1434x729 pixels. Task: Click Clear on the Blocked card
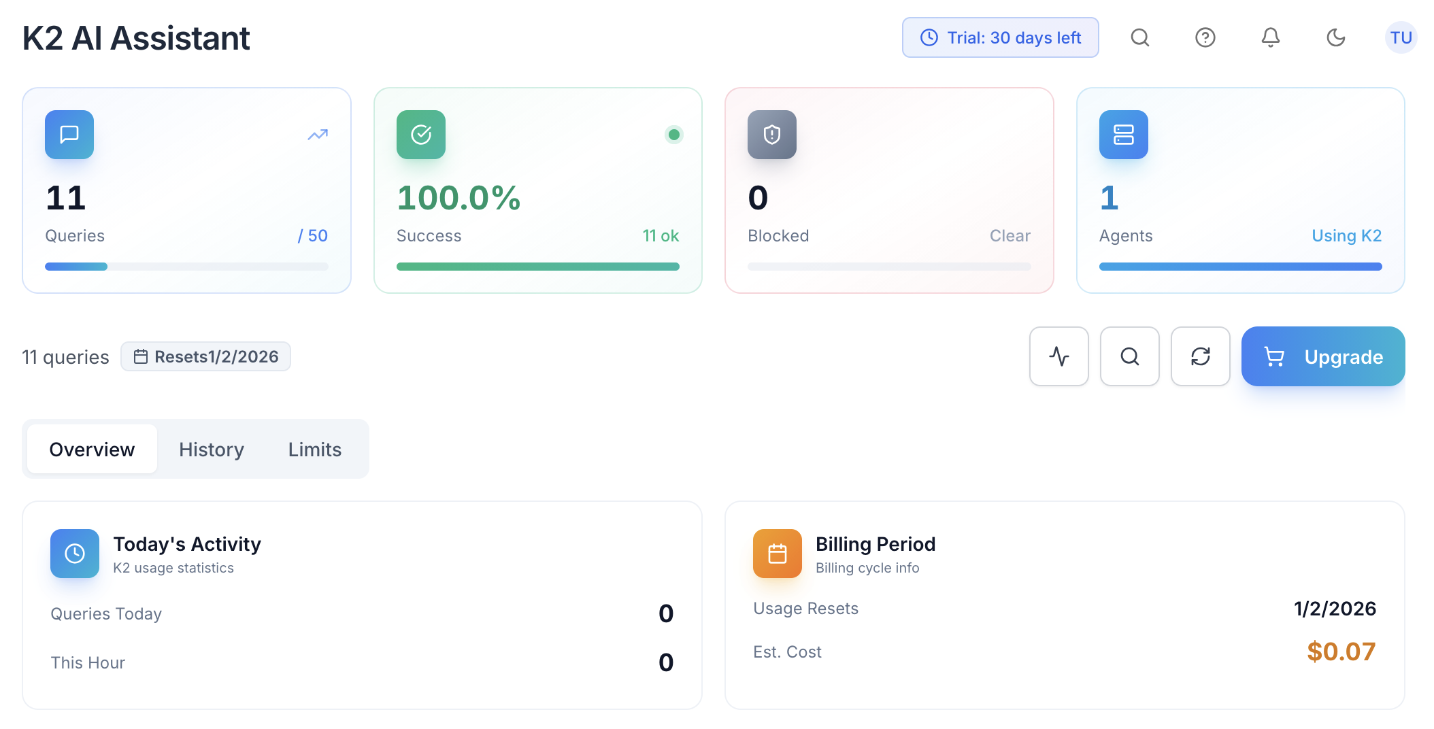1010,235
